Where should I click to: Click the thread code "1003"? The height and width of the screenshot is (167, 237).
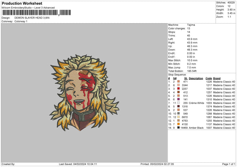pyautogui.click(x=209, y=103)
